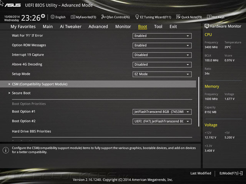Open the Above 4G Decoding dropdown
Viewport: 246px width, 184px height.
coord(162,64)
